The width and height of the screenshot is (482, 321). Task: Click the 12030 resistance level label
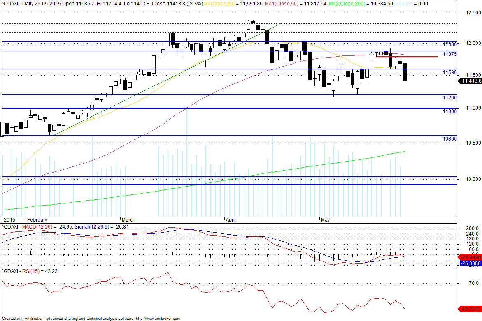click(x=449, y=44)
